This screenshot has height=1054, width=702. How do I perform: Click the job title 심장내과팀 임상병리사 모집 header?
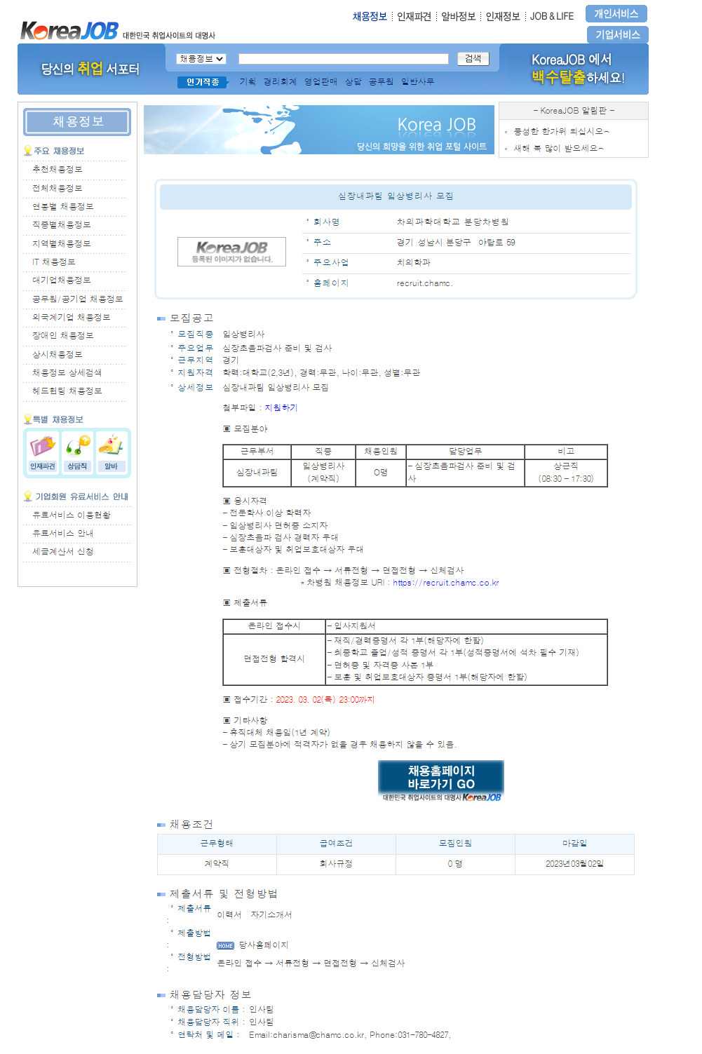coord(396,196)
